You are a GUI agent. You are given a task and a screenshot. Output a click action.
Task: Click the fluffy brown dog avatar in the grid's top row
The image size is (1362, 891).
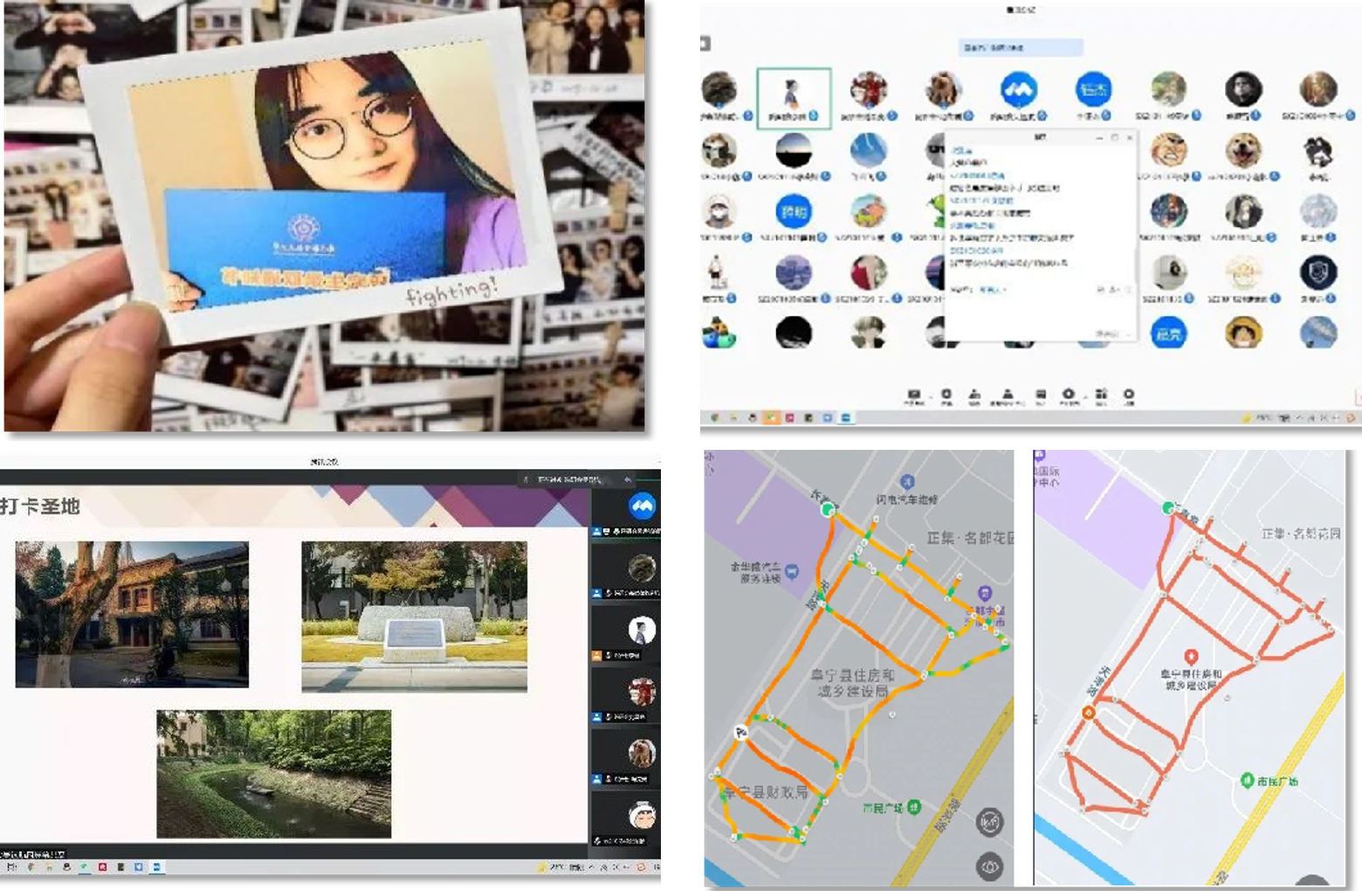(943, 89)
